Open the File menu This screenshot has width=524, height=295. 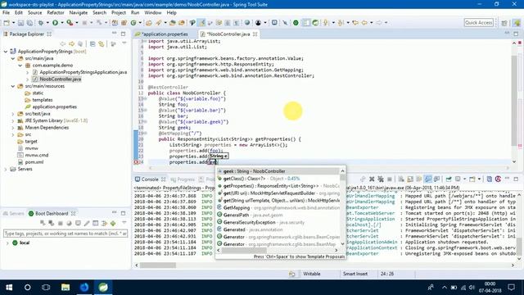click(x=6, y=13)
